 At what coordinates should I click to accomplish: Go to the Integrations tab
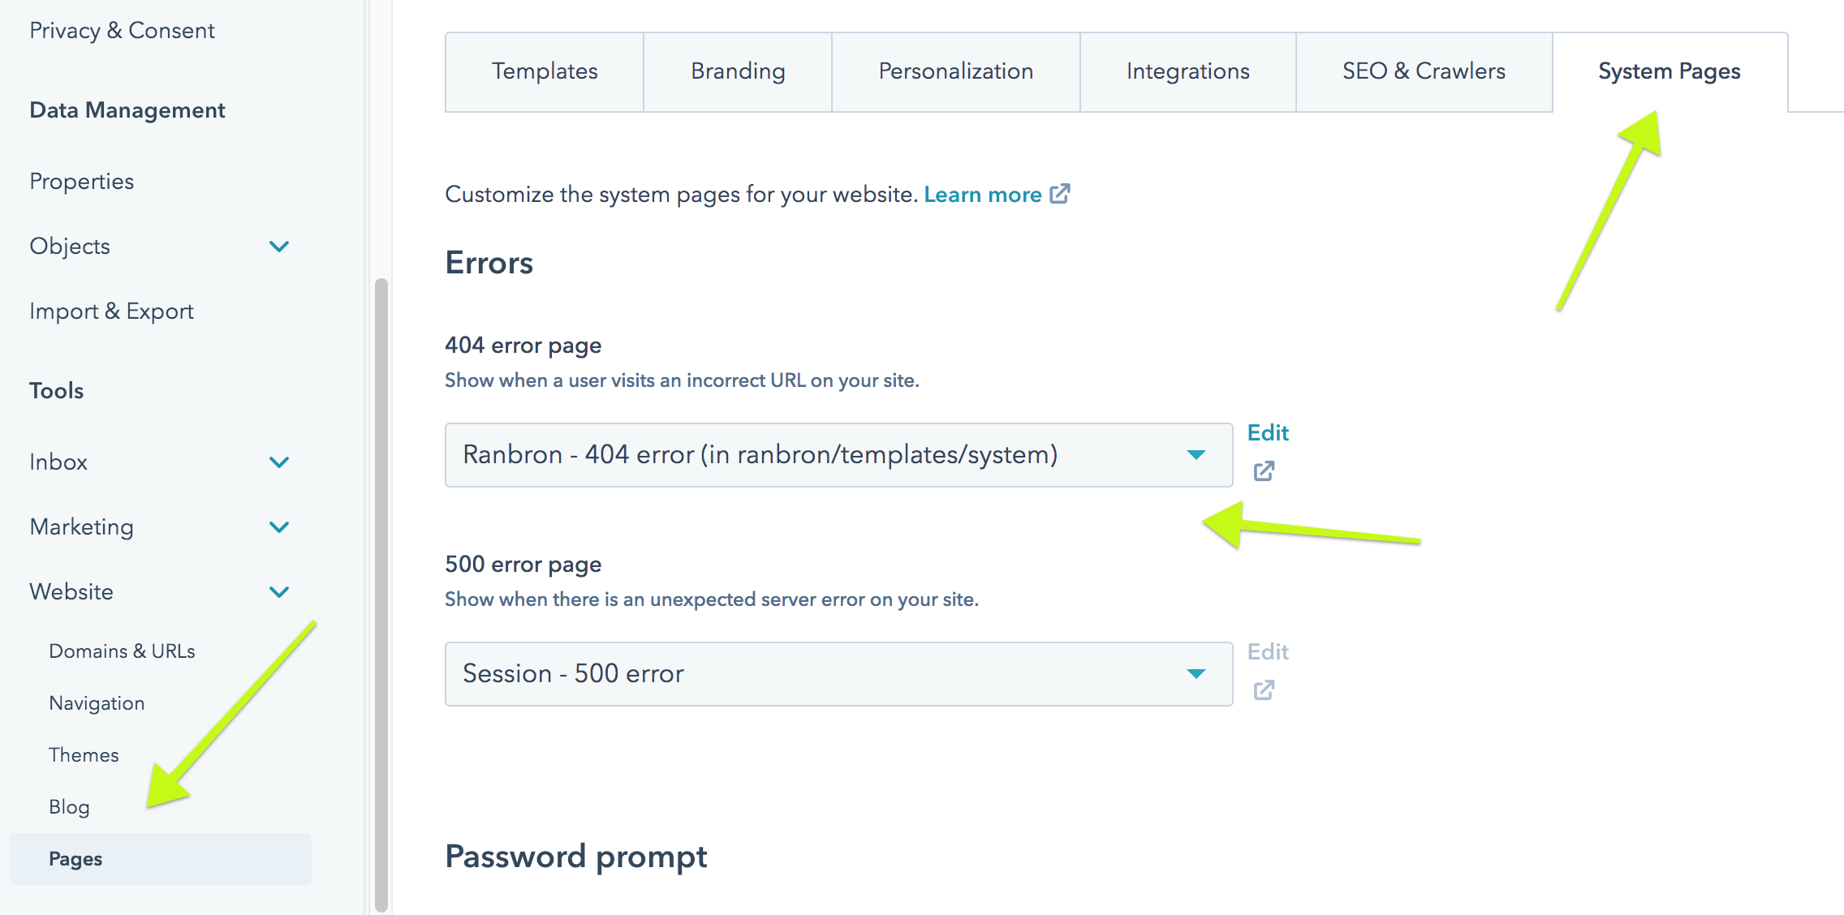1188,72
